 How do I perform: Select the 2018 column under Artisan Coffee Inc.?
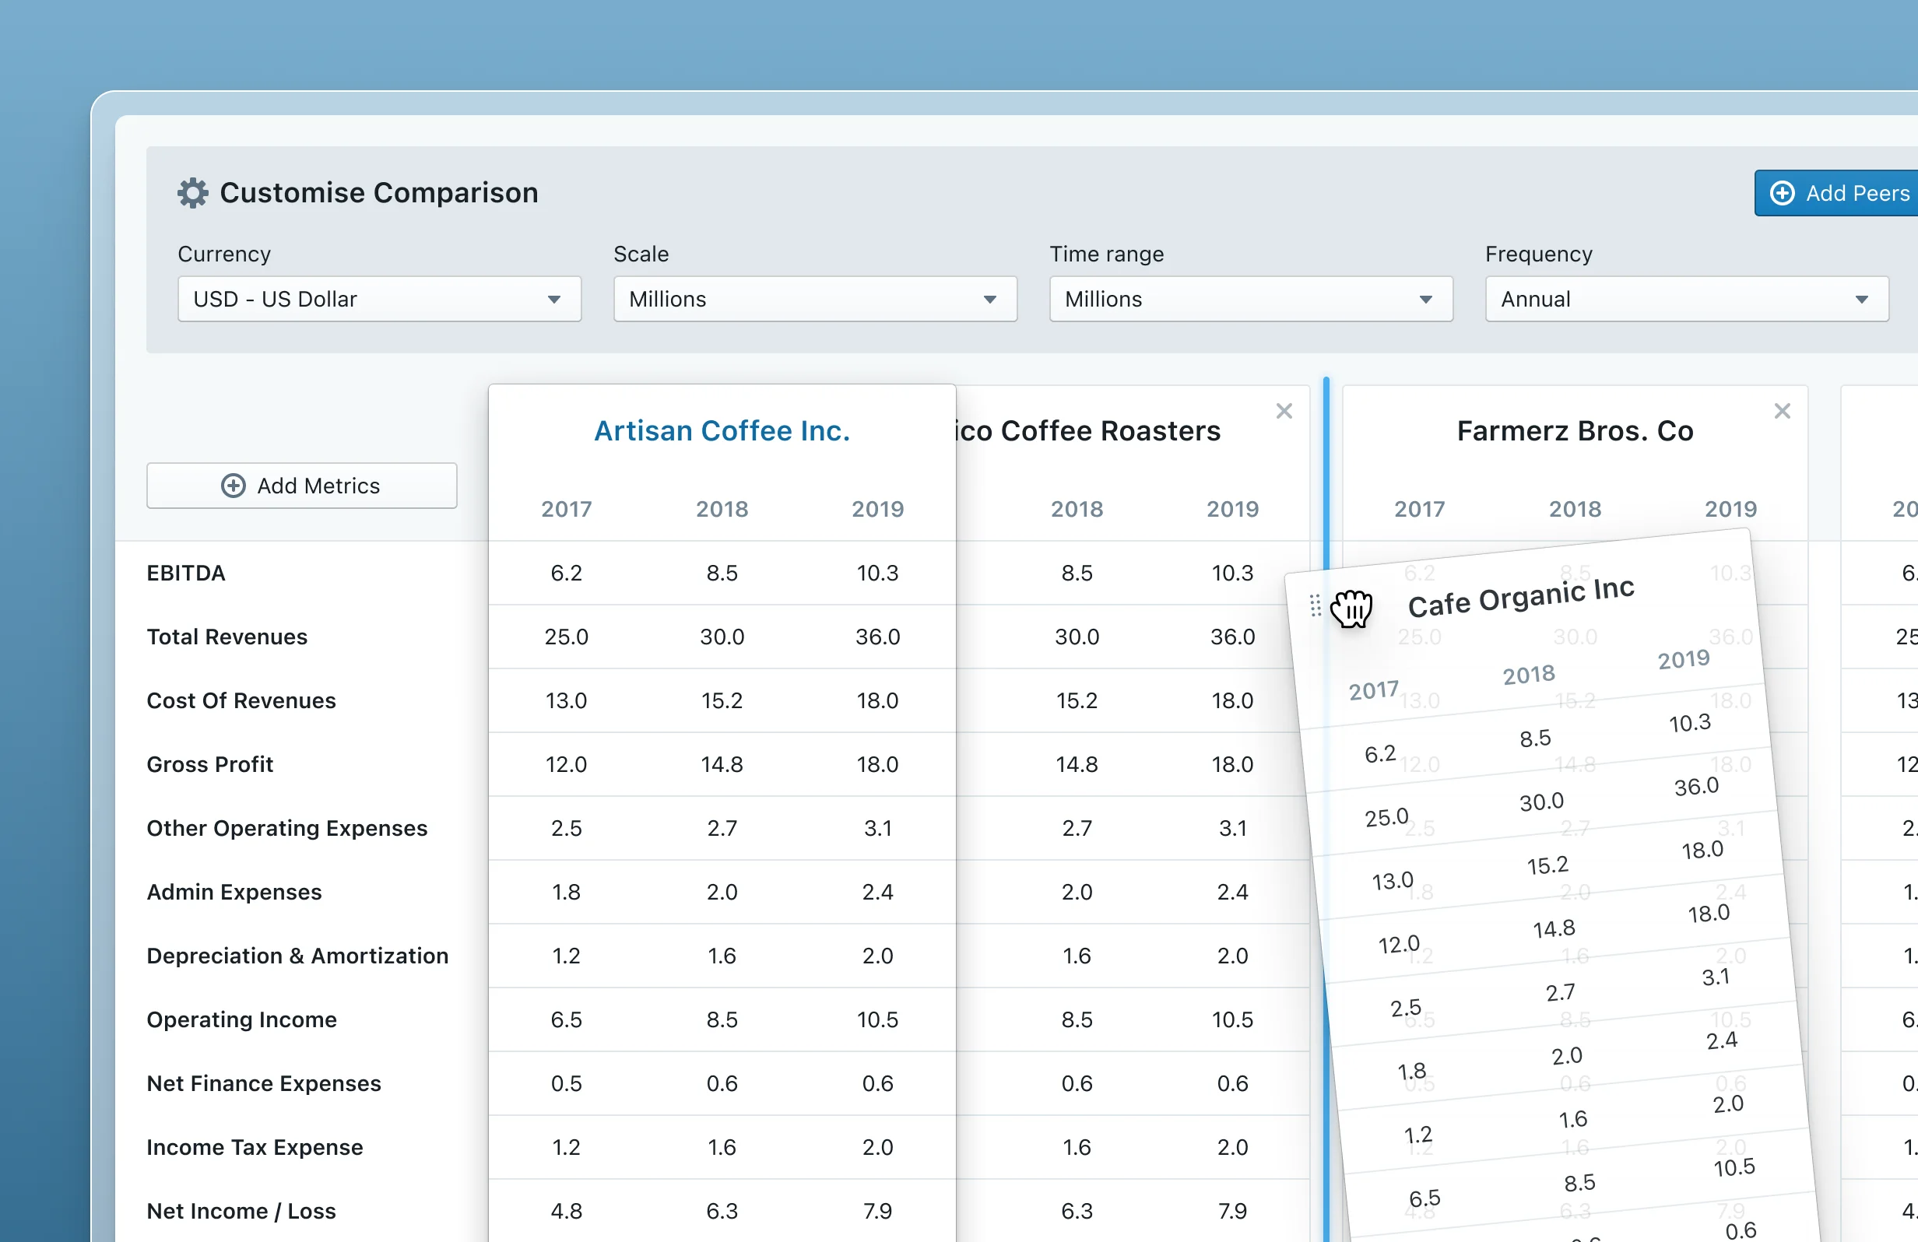tap(722, 508)
